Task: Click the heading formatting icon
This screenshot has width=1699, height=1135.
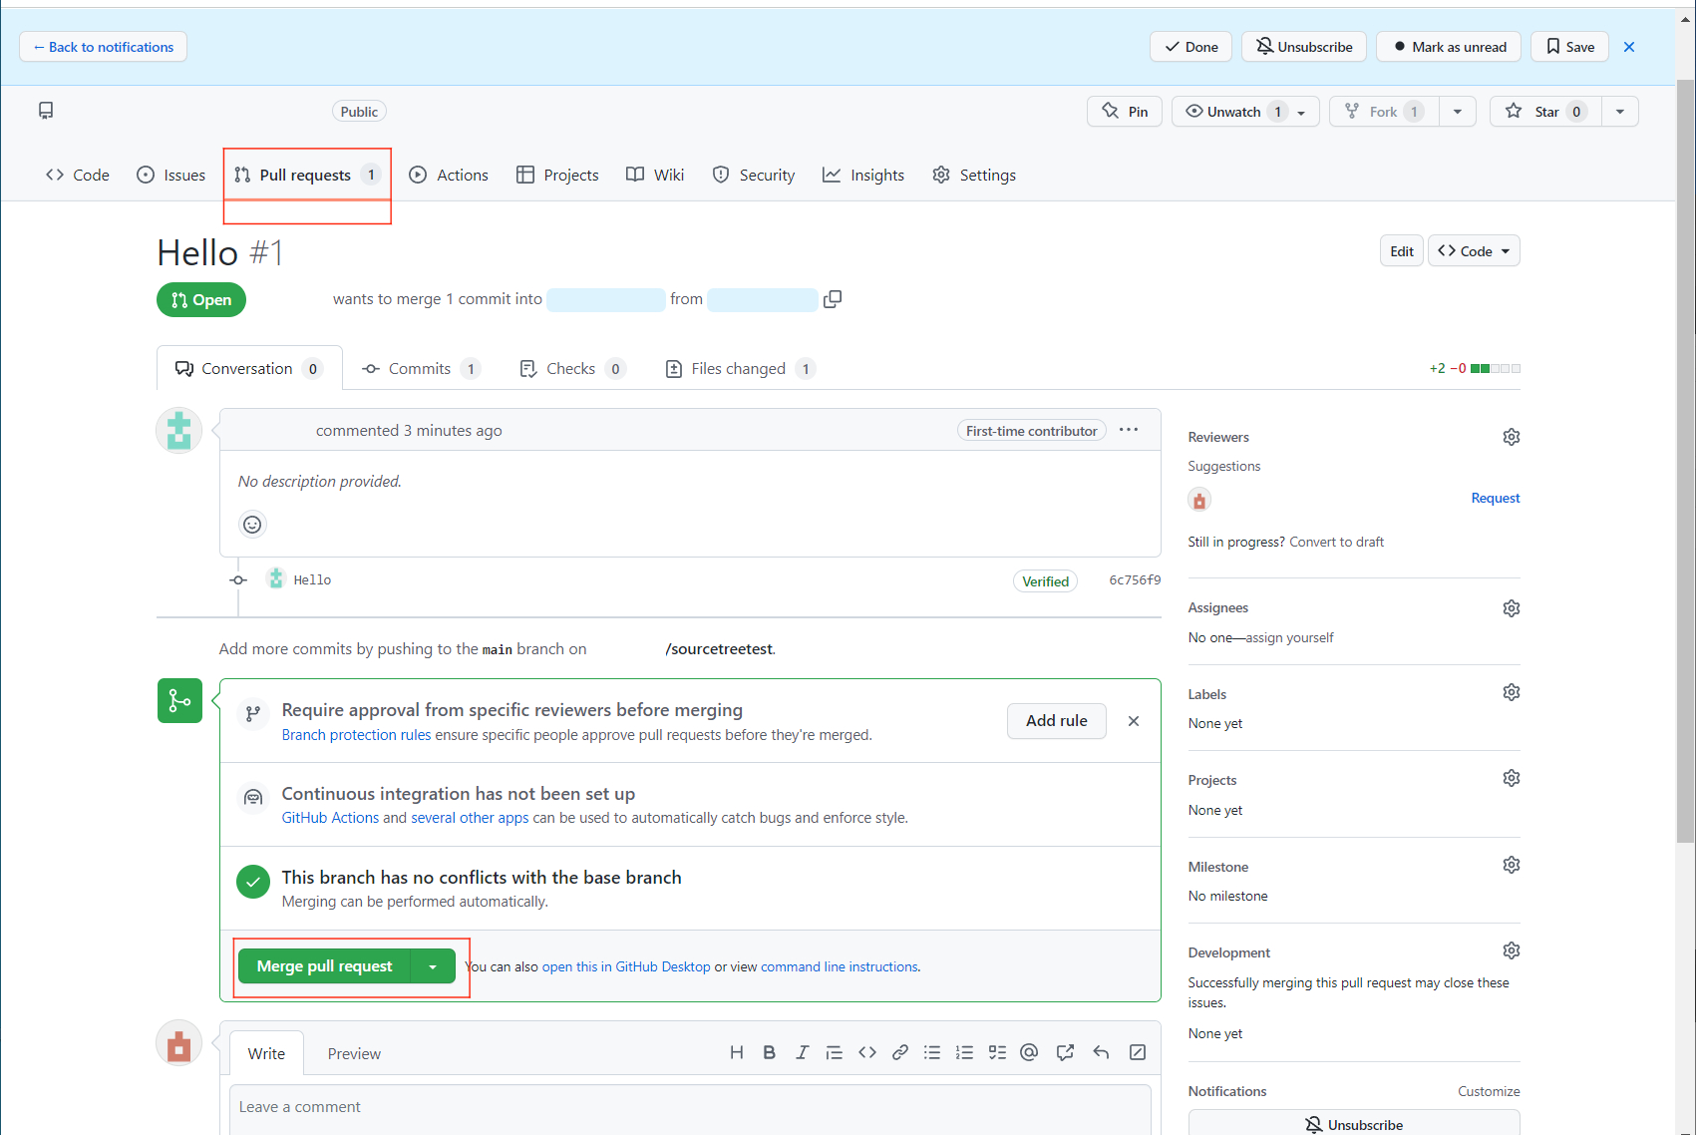Action: tap(737, 1052)
